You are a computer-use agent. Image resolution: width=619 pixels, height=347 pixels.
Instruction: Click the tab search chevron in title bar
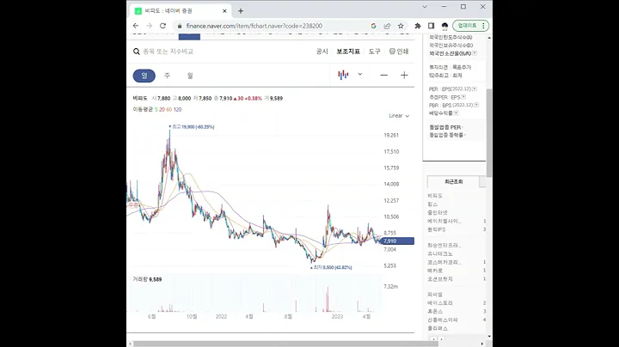[x=425, y=7]
